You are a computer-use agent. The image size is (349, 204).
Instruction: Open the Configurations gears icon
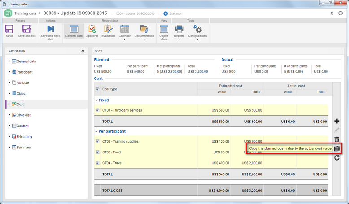click(x=197, y=29)
